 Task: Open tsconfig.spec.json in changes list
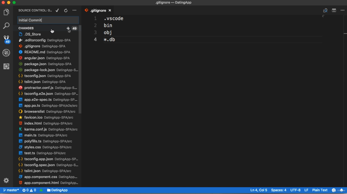[48, 165]
